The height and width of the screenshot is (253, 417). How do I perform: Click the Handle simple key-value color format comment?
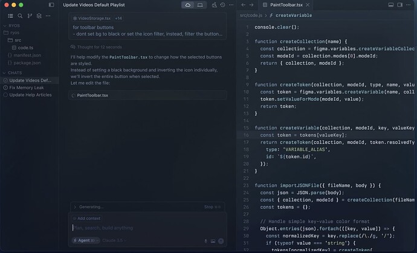coord(315,222)
